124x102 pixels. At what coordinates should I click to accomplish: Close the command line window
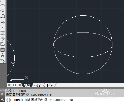point(2,94)
